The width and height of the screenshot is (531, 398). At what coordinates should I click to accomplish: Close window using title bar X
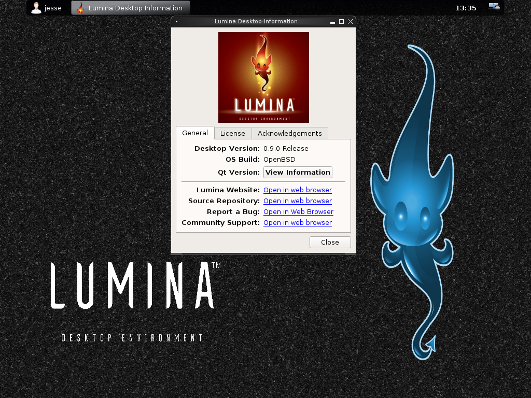[x=350, y=22]
